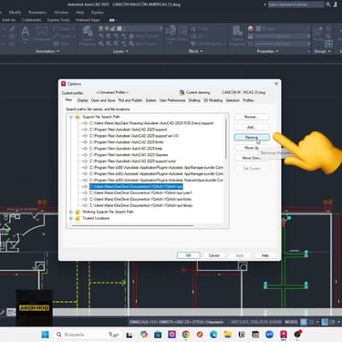This screenshot has height=342, width=342.
Task: Select the YQArch sys library path row
Action: [141, 205]
